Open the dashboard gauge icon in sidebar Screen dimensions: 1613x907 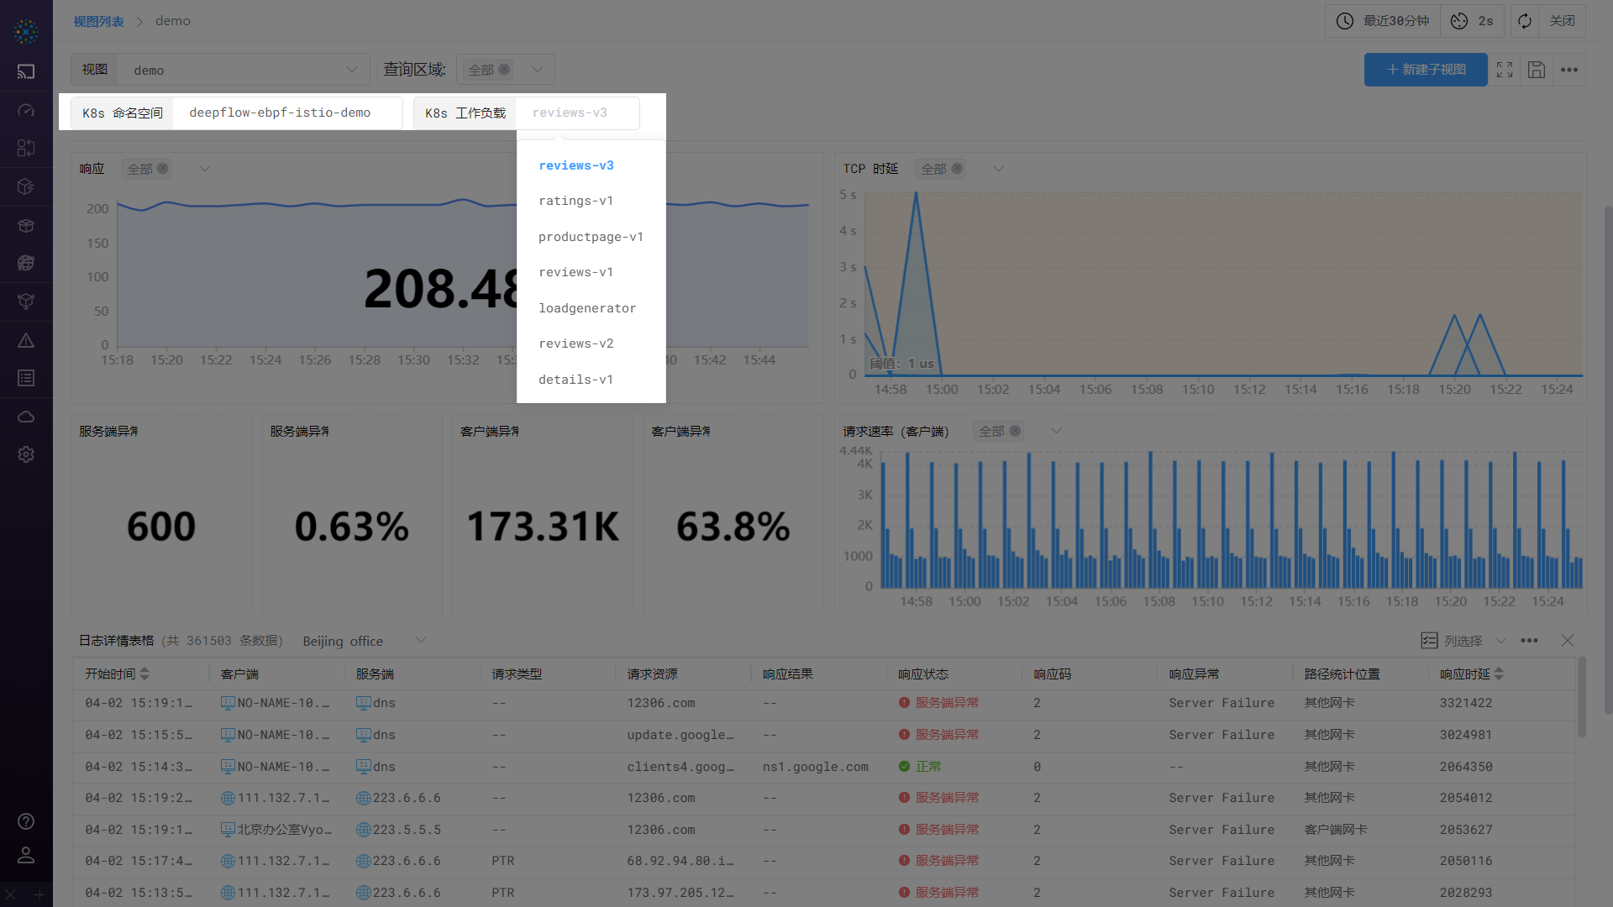(x=26, y=110)
